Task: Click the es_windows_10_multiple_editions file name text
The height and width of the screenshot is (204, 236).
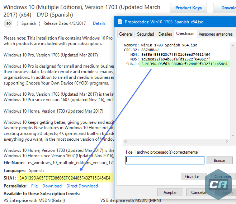Action: 71,163
